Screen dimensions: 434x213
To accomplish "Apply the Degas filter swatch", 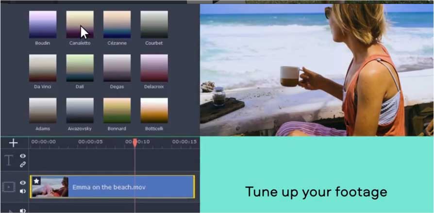I will 117,68.
